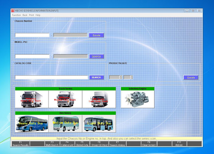
Task: Open the Back menu
Action: coord(25,15)
